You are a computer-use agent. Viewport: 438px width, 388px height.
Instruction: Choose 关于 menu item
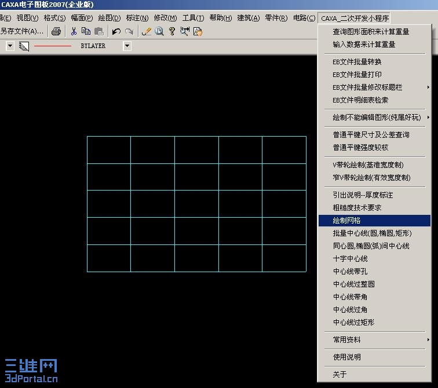coord(374,374)
